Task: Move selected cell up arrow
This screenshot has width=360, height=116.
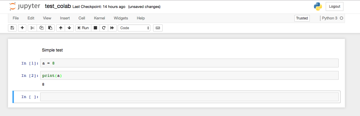Action: pos(61,28)
